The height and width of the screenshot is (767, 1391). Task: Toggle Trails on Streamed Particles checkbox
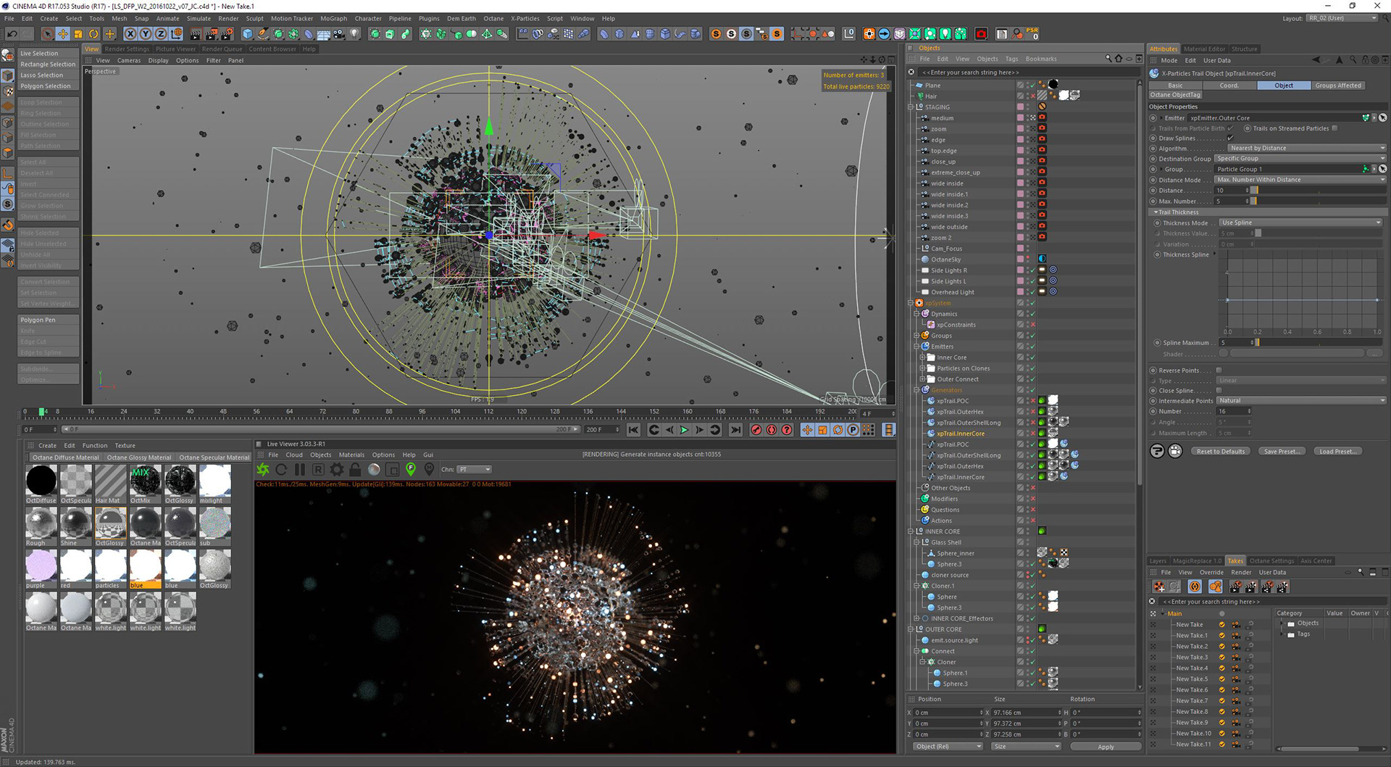coord(1334,128)
